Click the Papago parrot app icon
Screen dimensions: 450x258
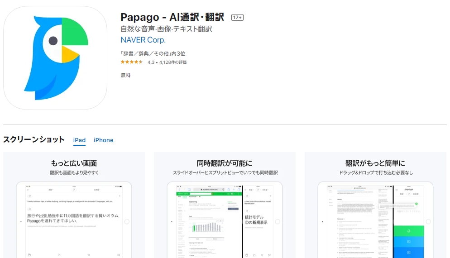click(x=55, y=58)
